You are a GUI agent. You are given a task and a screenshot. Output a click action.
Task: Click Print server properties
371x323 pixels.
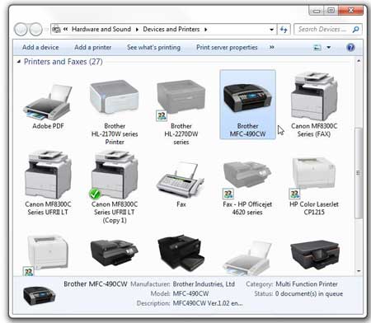(227, 47)
